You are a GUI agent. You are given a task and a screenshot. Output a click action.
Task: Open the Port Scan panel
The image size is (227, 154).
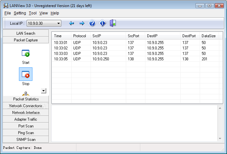click(26, 126)
